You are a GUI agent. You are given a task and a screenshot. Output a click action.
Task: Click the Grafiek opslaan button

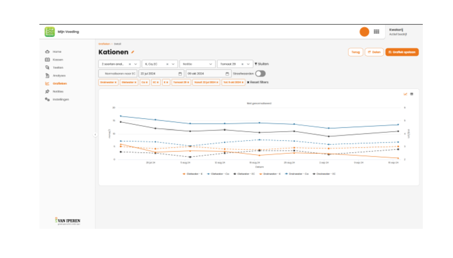click(x=402, y=52)
